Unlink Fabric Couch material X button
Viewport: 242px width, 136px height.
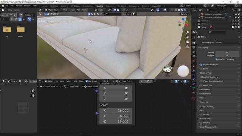click(151, 81)
